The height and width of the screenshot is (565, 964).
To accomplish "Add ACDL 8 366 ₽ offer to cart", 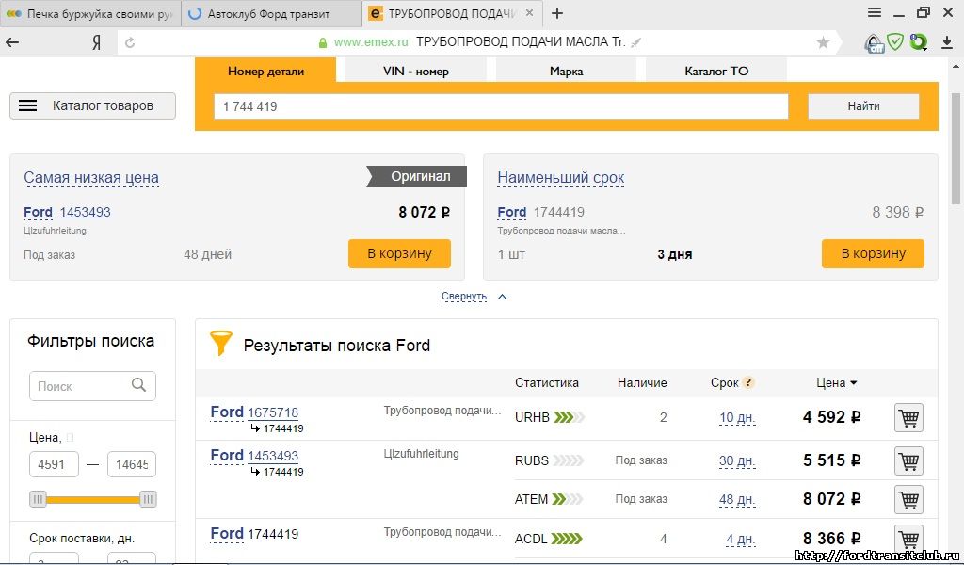I will click(908, 540).
